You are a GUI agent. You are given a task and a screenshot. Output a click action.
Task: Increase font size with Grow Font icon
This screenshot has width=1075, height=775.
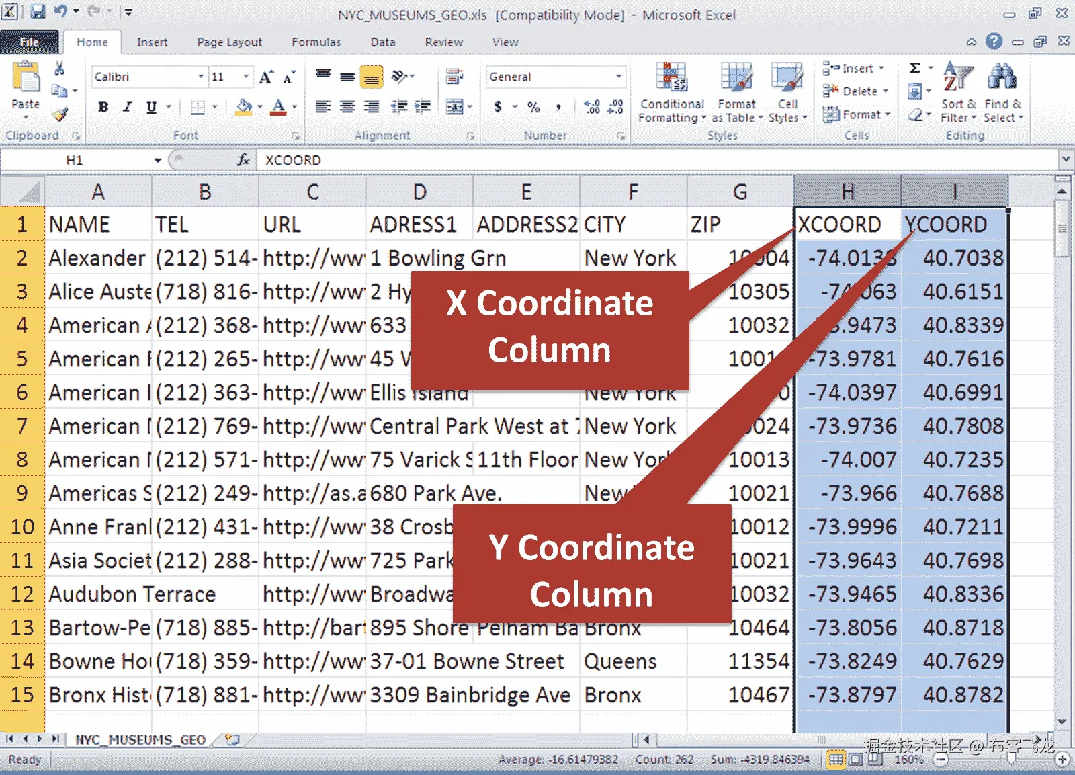click(266, 77)
